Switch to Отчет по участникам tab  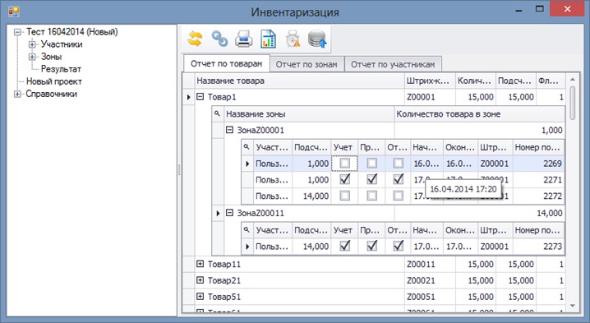pos(393,64)
